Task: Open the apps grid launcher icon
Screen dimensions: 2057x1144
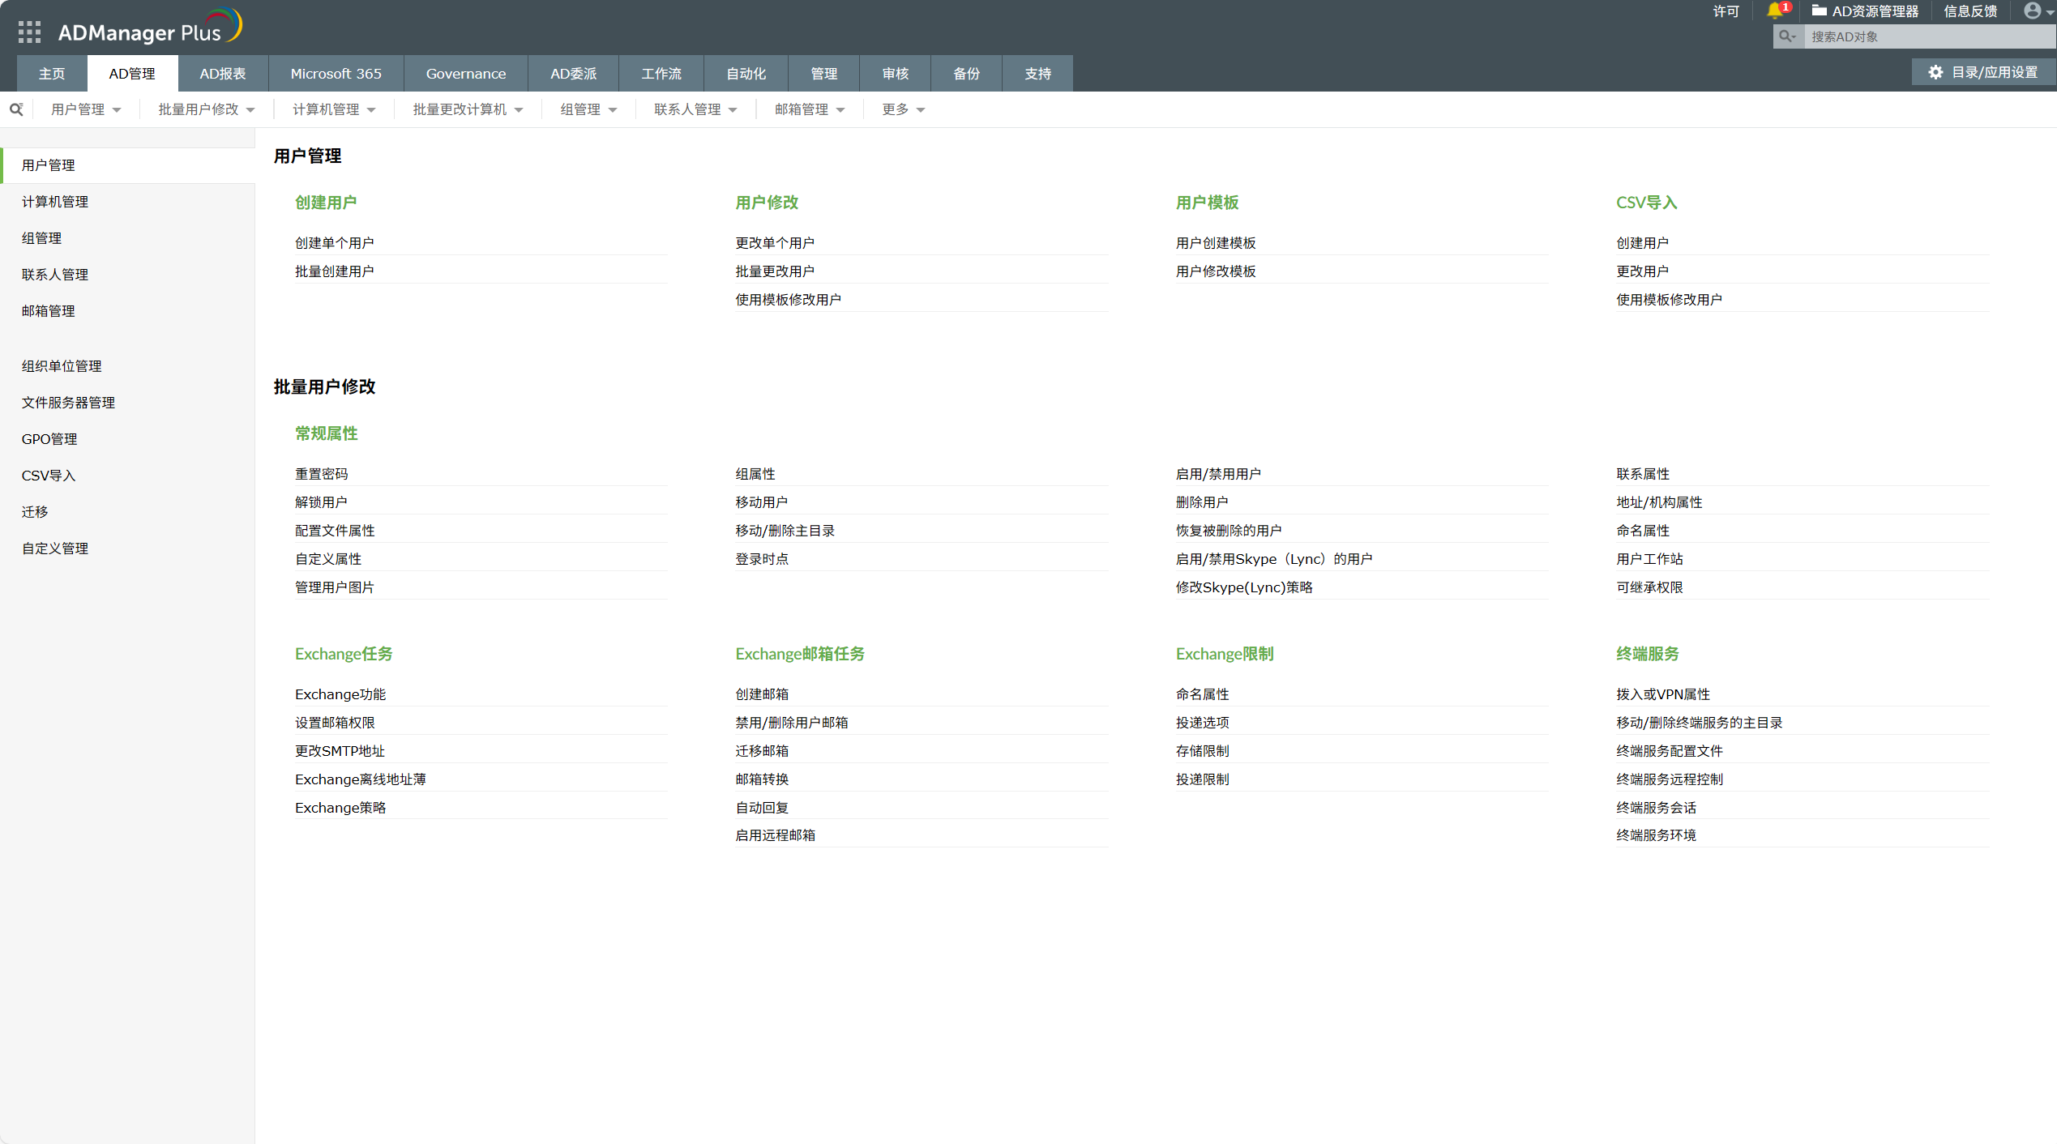Action: (x=29, y=32)
